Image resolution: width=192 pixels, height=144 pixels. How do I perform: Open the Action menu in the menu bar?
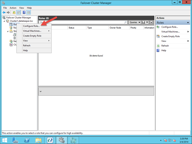point(13,8)
